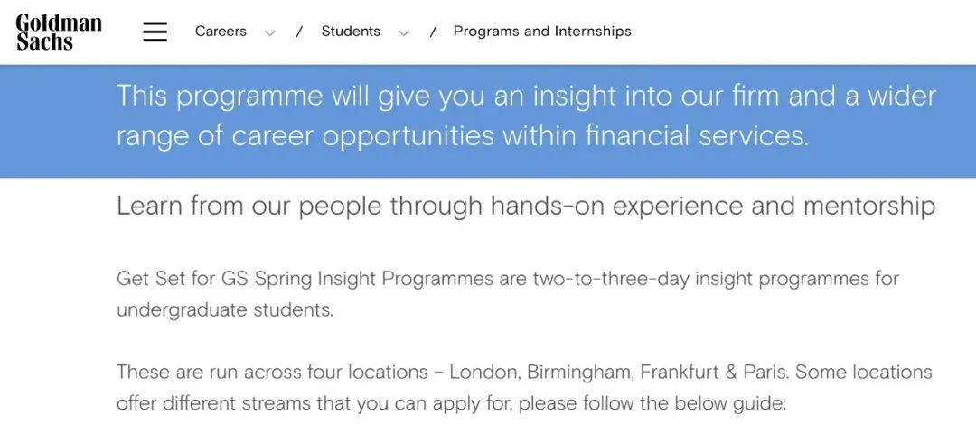
Task: Click the slash separator before Programs
Action: pyautogui.click(x=433, y=32)
